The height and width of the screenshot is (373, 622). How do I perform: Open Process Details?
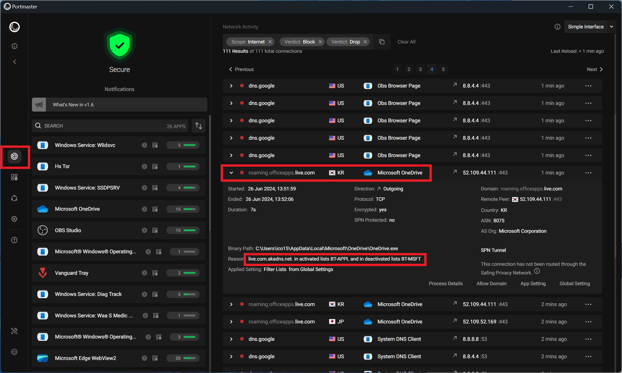[x=446, y=283]
